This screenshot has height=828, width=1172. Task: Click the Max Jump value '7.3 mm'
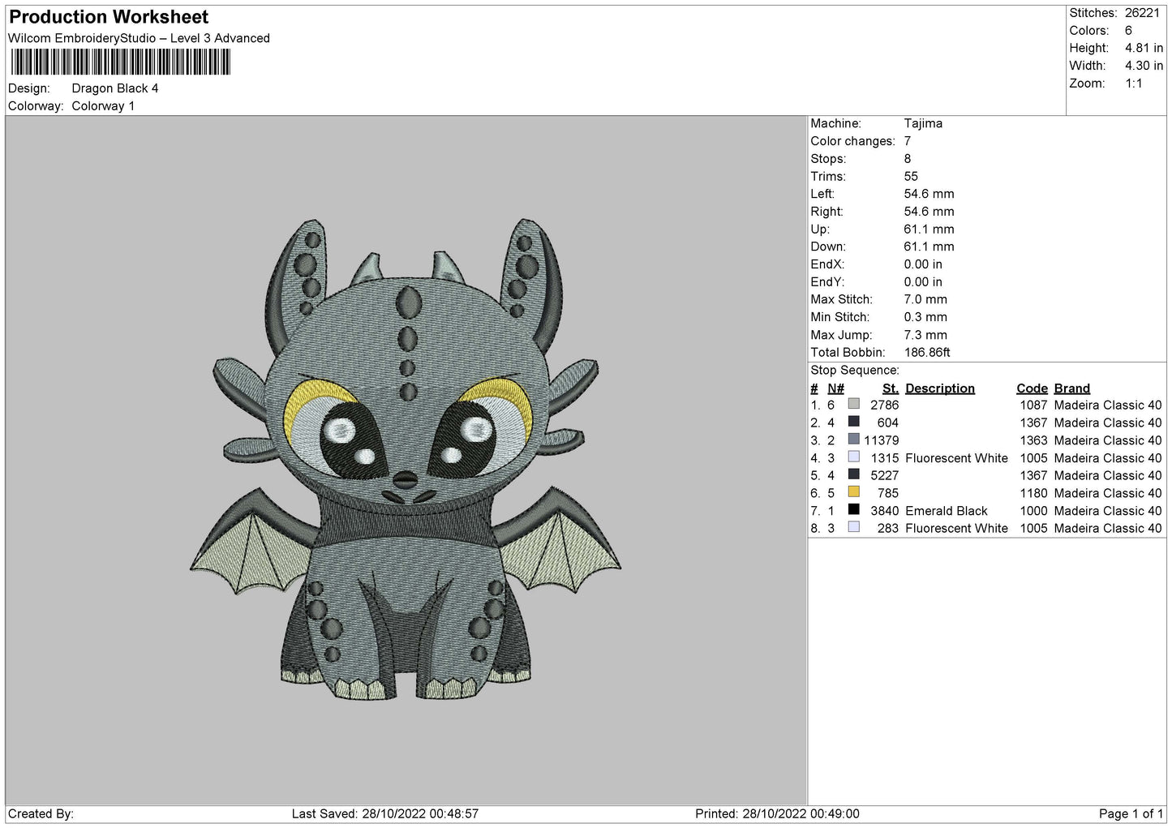pyautogui.click(x=925, y=335)
